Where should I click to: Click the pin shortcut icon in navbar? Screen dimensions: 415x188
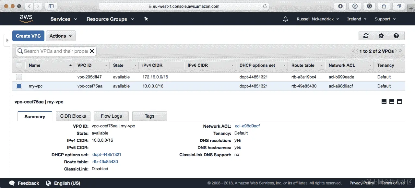click(x=146, y=19)
